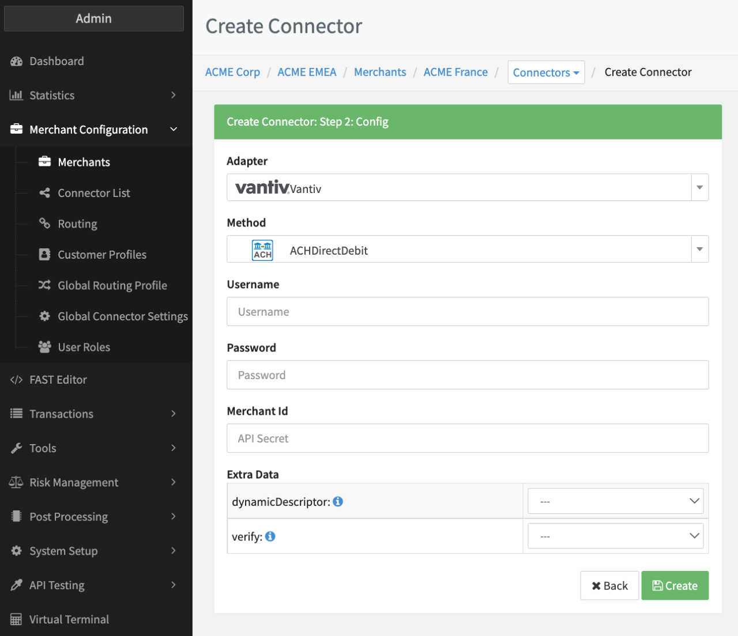738x636 pixels.
Task: Click the Statistics bar chart icon
Action: 16,95
